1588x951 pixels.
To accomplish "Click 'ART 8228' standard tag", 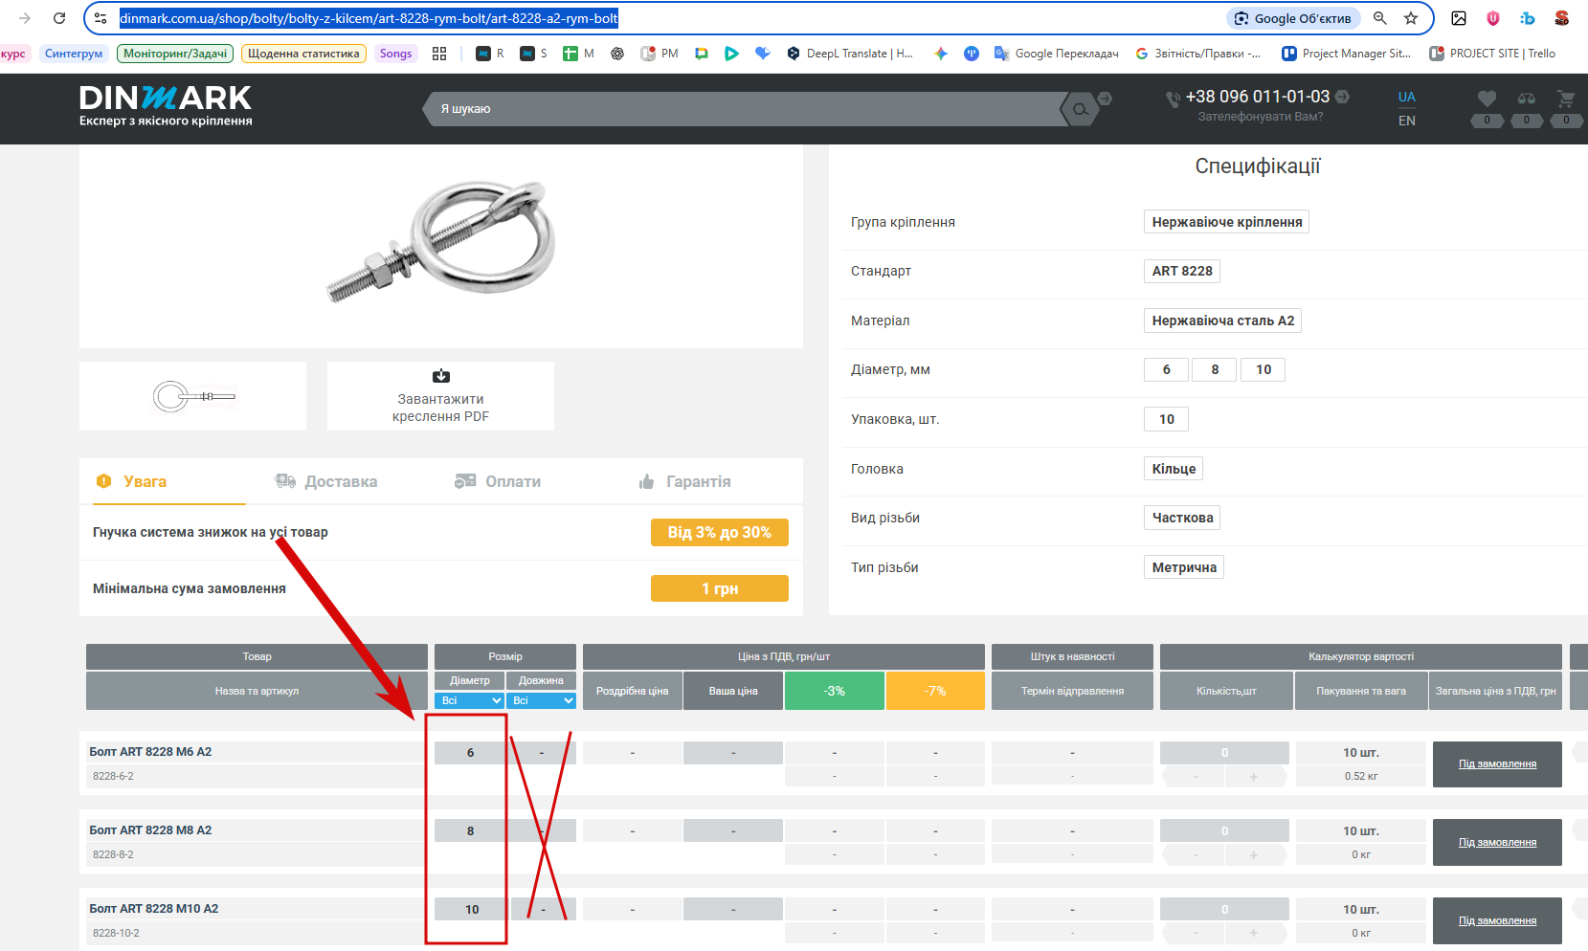I will pyautogui.click(x=1182, y=271).
